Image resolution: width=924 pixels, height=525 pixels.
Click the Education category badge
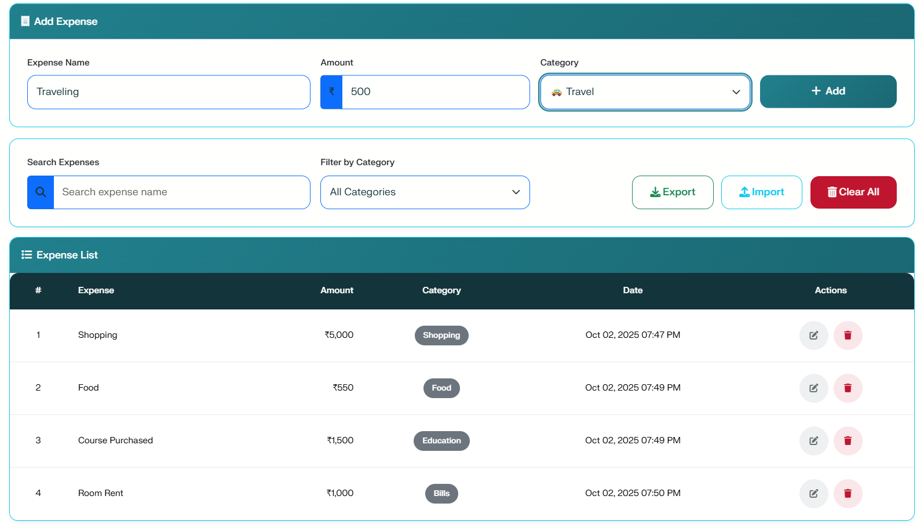441,441
